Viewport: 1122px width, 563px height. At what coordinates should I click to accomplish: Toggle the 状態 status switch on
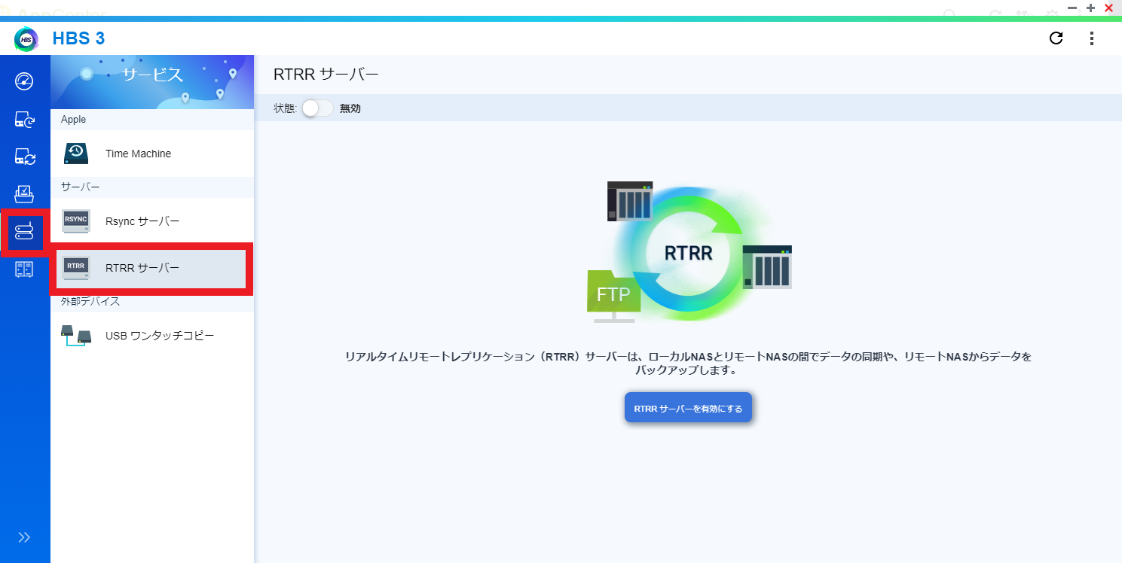317,108
